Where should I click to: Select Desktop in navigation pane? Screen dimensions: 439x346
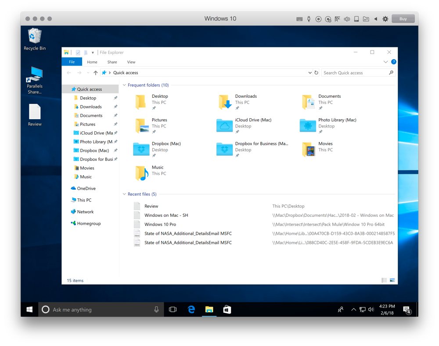(x=90, y=98)
